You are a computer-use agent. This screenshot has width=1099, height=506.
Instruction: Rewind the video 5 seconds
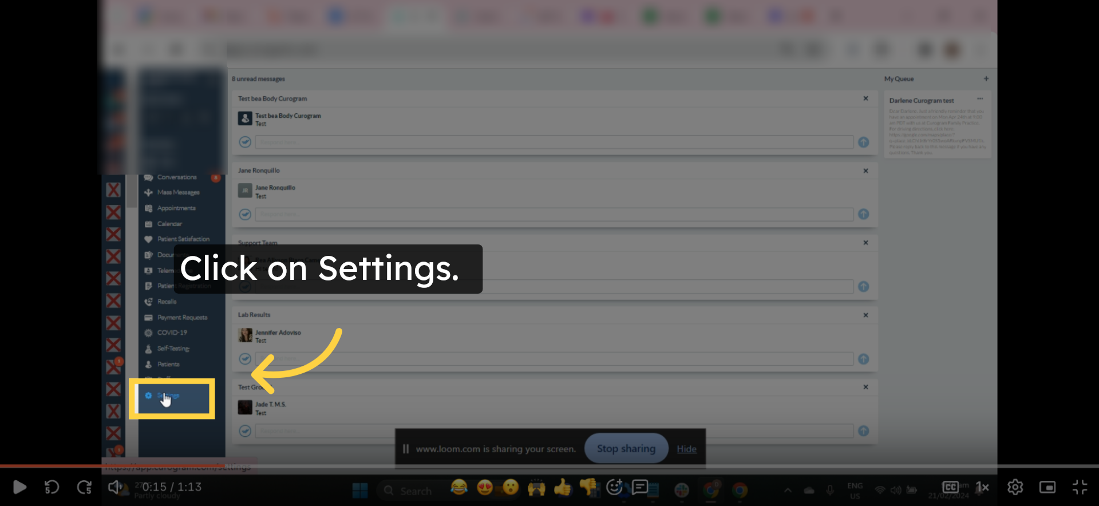tap(52, 487)
